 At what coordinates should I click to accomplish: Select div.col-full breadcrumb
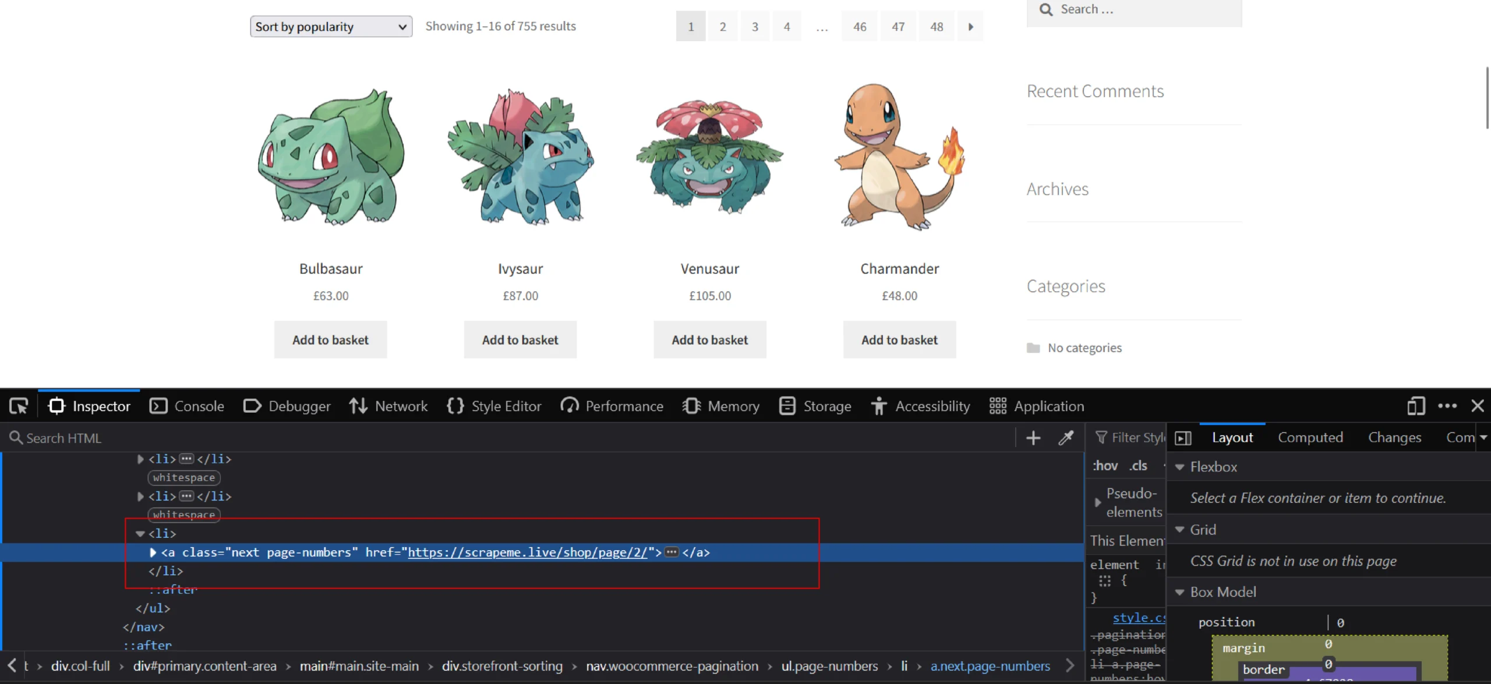tap(80, 666)
